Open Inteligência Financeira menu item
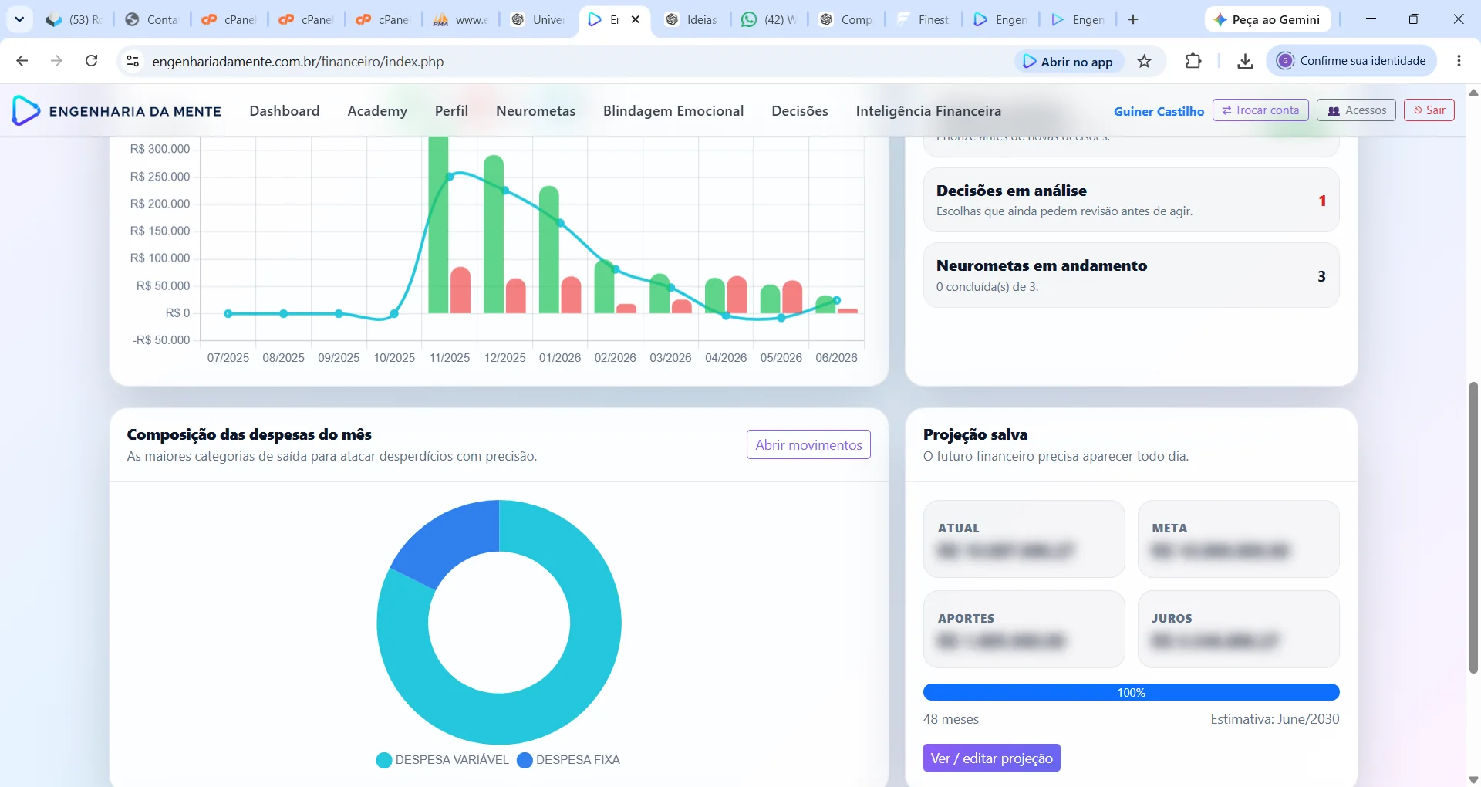1481x787 pixels. click(x=929, y=111)
